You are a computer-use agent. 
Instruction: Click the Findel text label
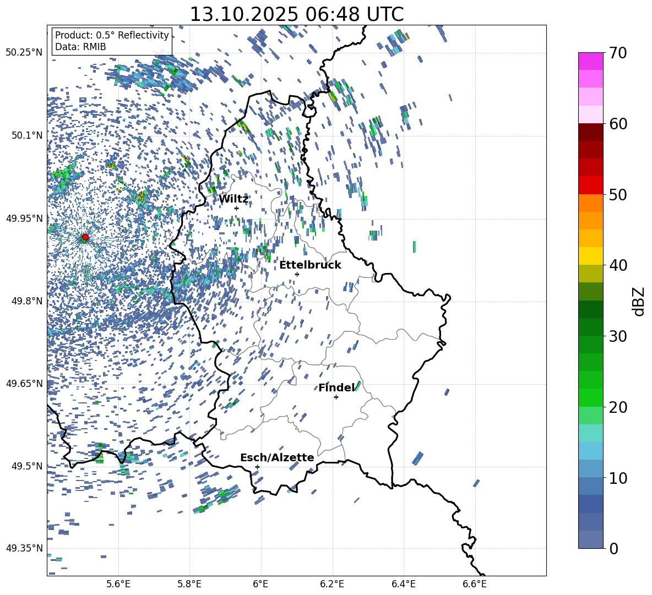[x=336, y=387]
